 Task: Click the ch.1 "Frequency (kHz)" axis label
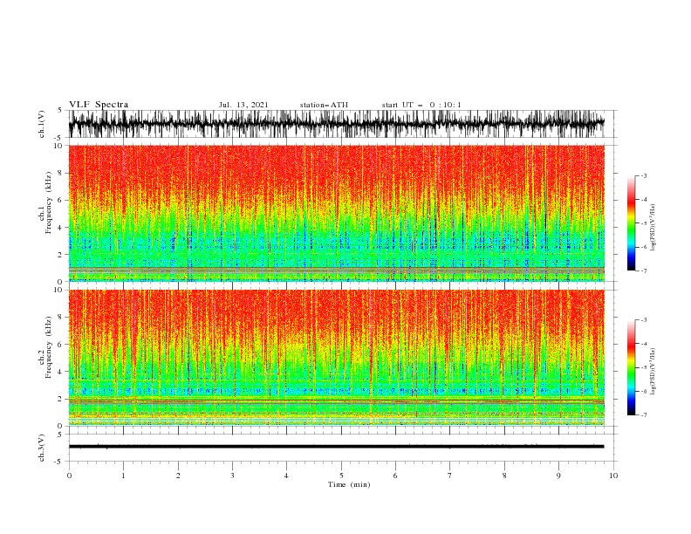(x=49, y=203)
